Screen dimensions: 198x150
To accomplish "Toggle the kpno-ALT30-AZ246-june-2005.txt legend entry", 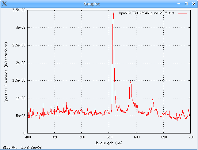I will click(147, 14).
